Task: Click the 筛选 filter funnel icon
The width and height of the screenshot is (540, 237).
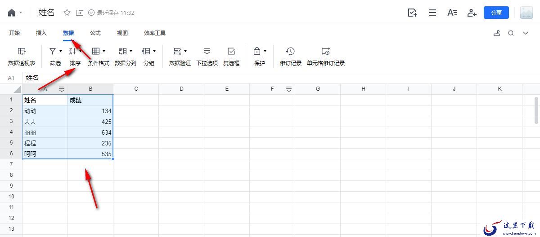Action: 53,51
